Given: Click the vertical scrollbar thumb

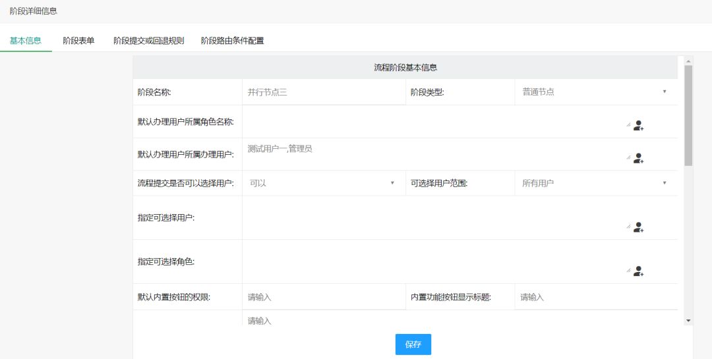Looking at the screenshot, I should pyautogui.click(x=688, y=115).
